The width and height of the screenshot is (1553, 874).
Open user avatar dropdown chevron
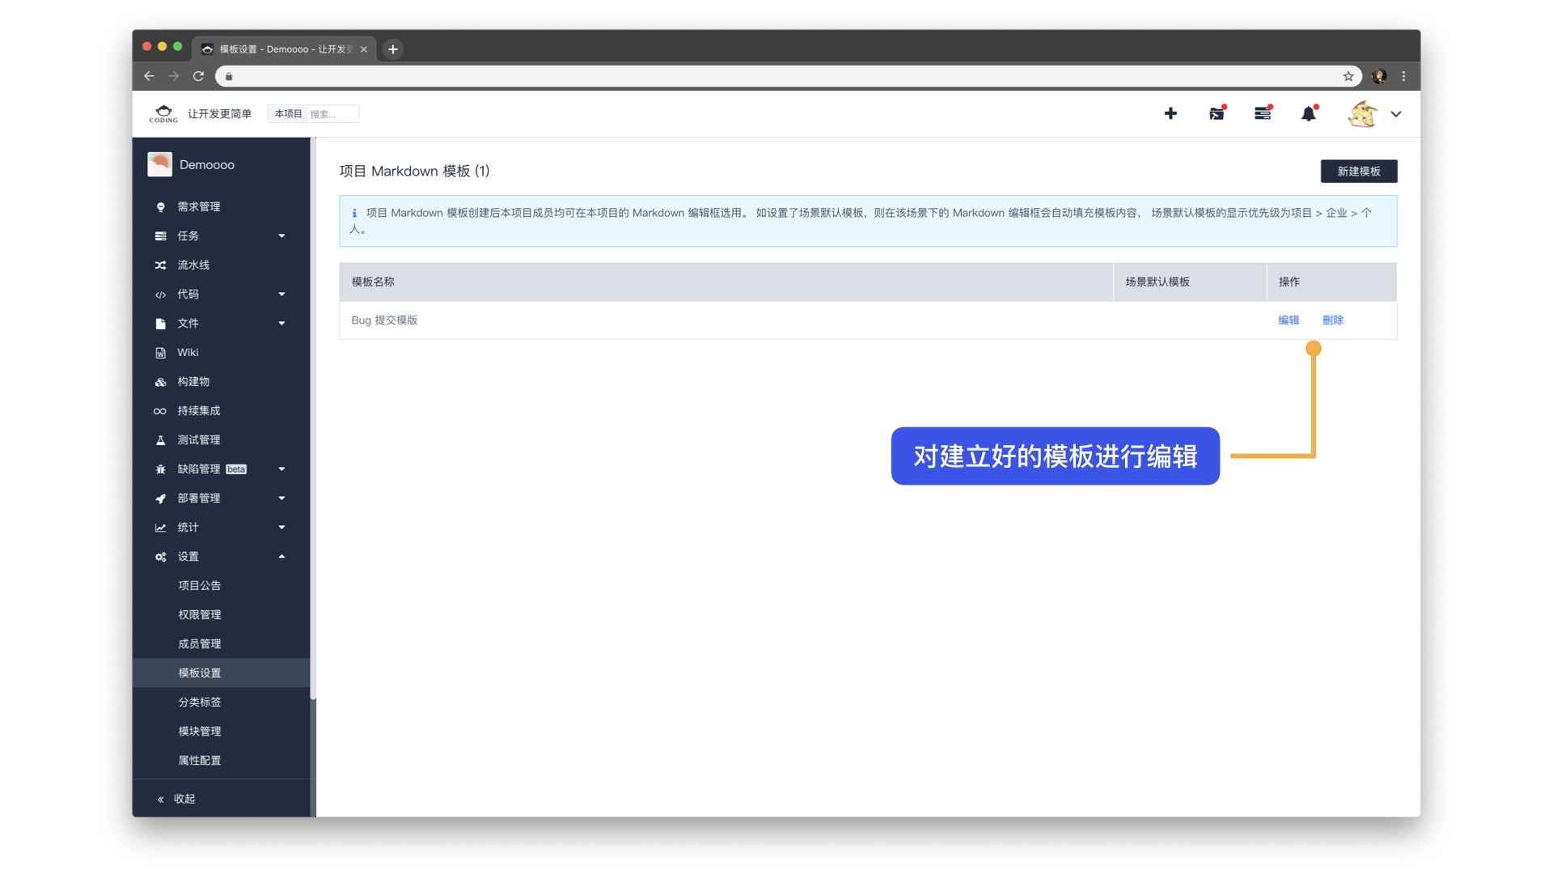pyautogui.click(x=1396, y=114)
